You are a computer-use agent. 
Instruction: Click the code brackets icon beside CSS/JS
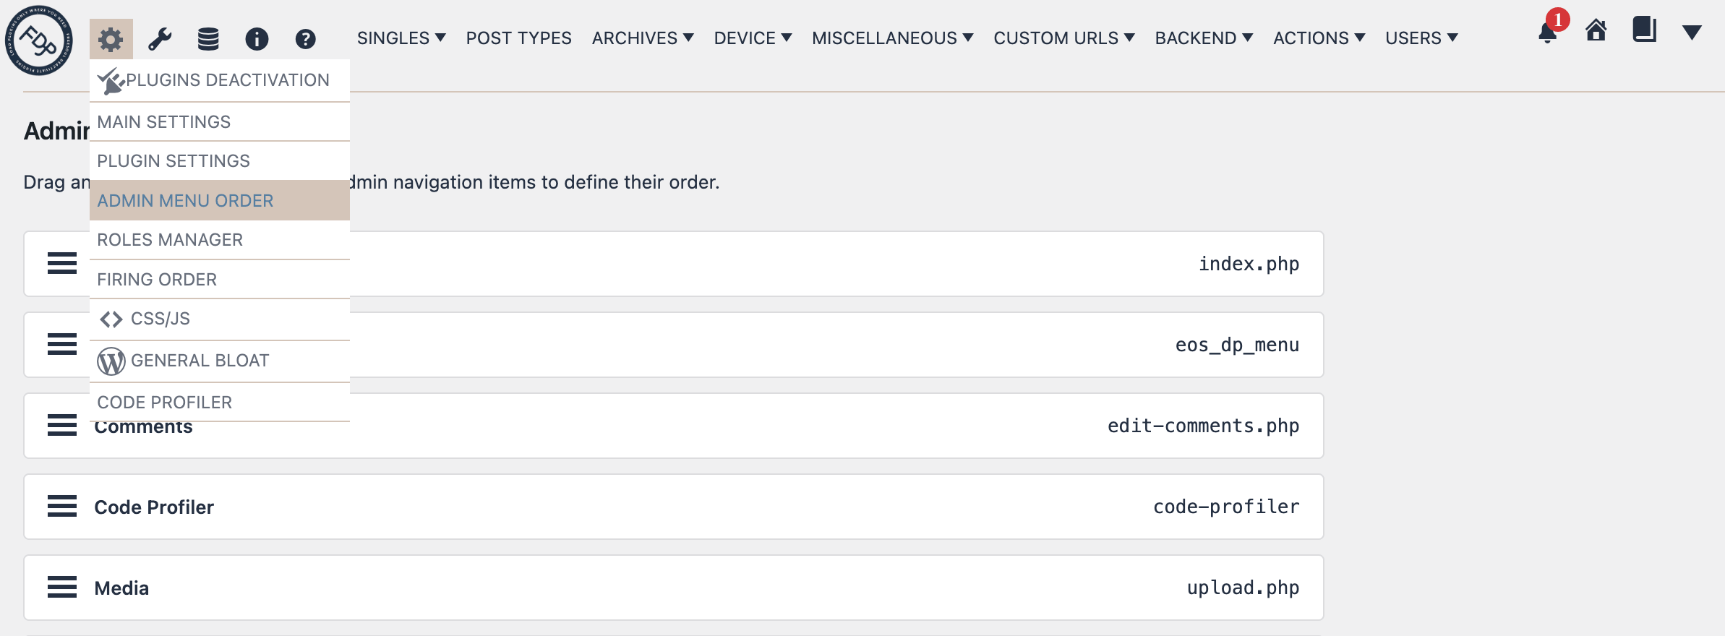(111, 318)
